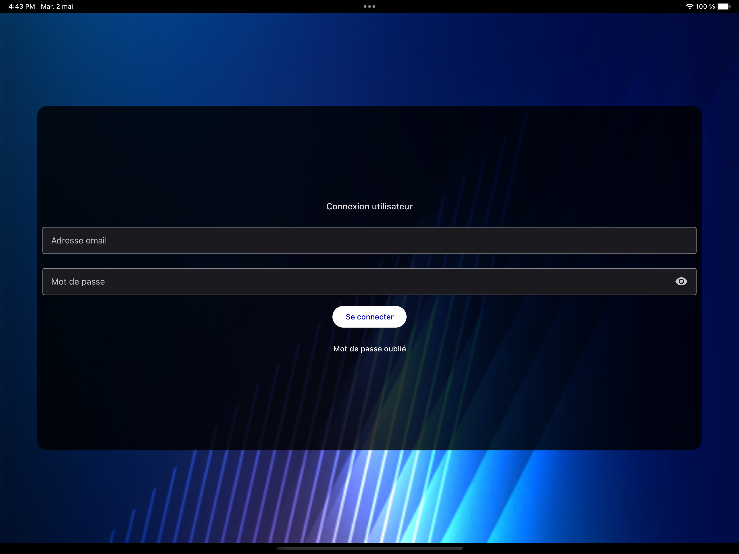Screen dimensions: 739x554
Task: Tap the date Mar. 2 mai
Action: [57, 6]
